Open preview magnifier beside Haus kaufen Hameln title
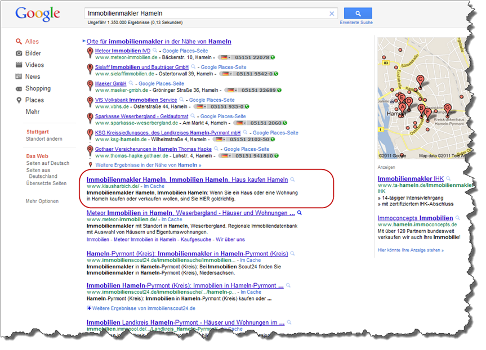 292,180
